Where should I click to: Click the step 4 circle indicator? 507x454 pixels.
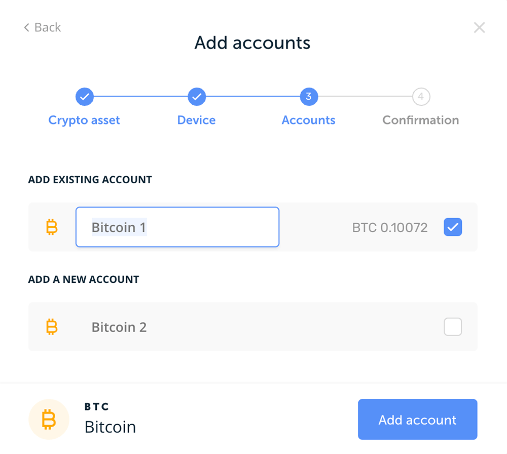tap(421, 97)
